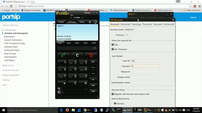This screenshot has width=202, height=113.
Task: Open Topology tab in SIP Account
Action: tap(136, 24)
